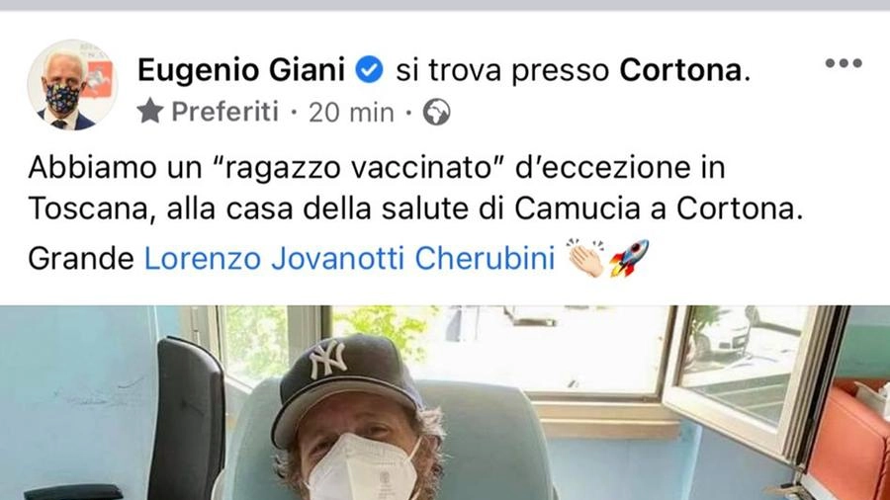Click the Preferiti label text

225,111
